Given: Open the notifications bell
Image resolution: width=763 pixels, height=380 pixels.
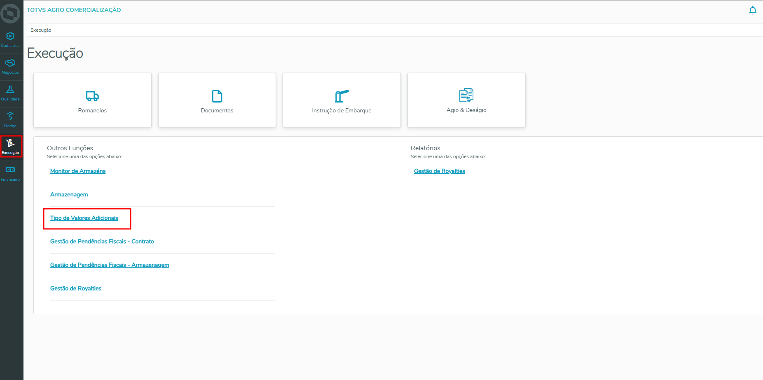Looking at the screenshot, I should coord(753,10).
